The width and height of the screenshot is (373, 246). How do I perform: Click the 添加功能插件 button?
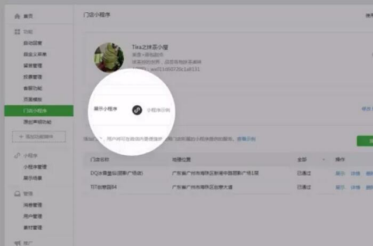tap(39, 136)
